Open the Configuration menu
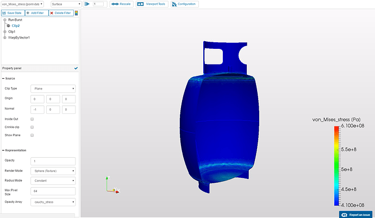Image resolution: width=375 pixels, height=218 pixels. 185,4
